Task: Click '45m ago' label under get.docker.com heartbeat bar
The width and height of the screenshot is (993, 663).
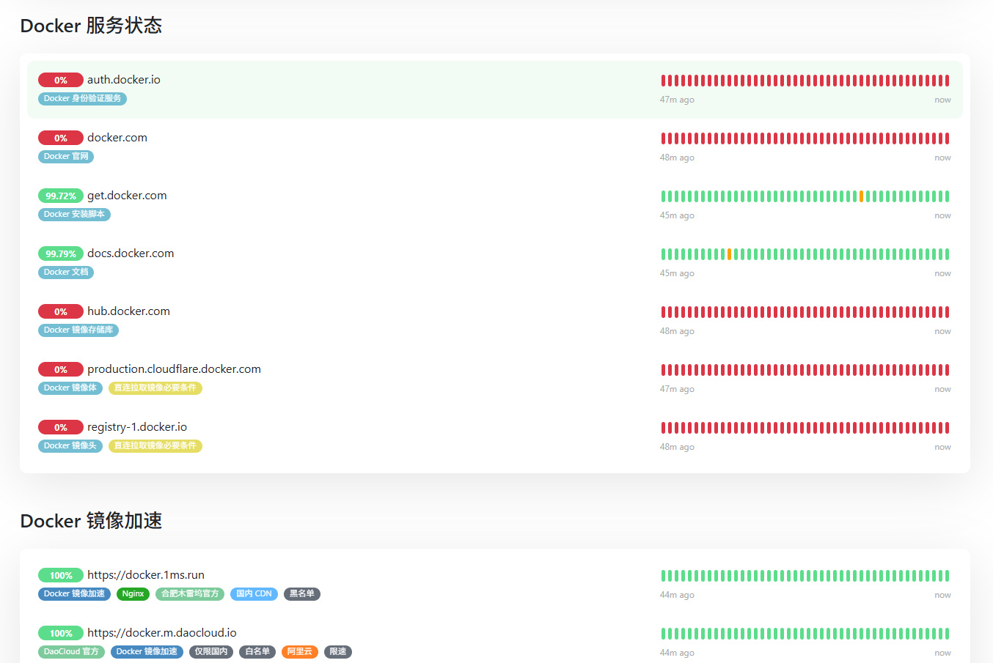Action: coord(677,215)
